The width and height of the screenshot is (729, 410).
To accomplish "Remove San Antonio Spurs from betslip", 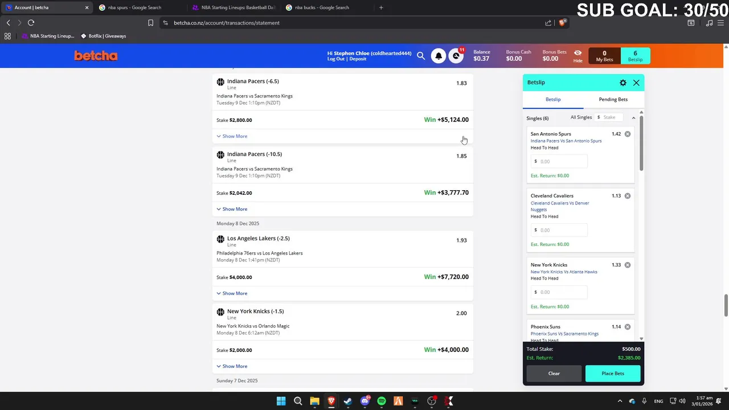I will [628, 134].
